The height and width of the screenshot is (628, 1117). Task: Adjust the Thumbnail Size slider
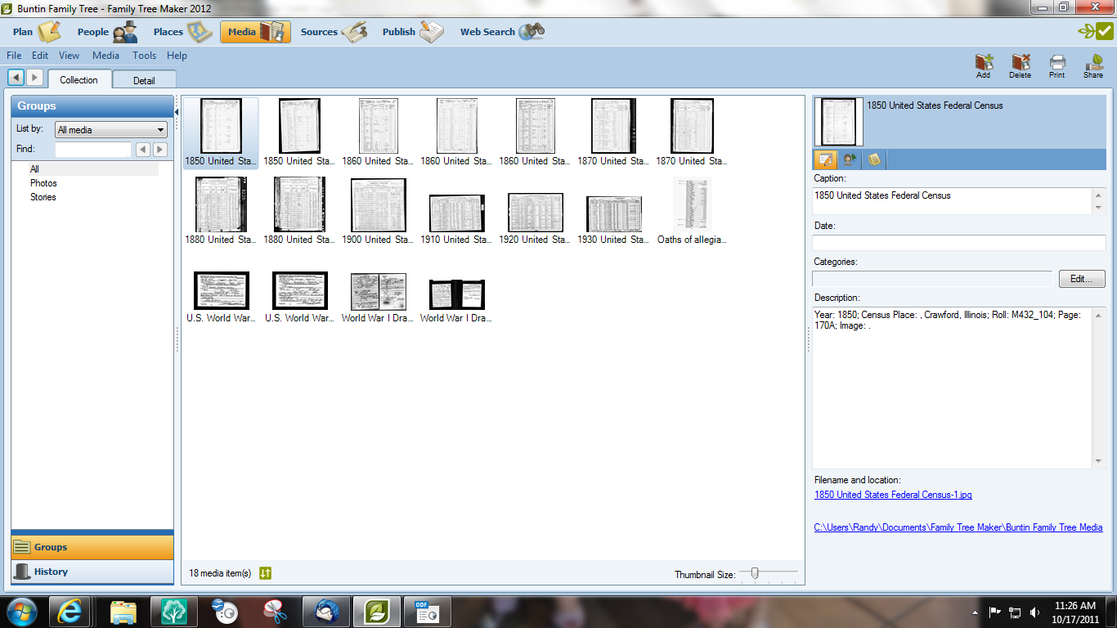(x=754, y=573)
